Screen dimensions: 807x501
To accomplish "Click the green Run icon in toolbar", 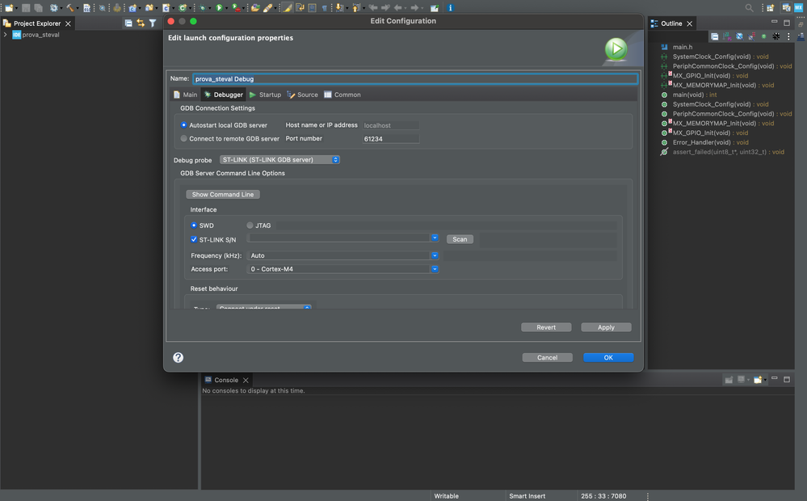I will pos(219,7).
